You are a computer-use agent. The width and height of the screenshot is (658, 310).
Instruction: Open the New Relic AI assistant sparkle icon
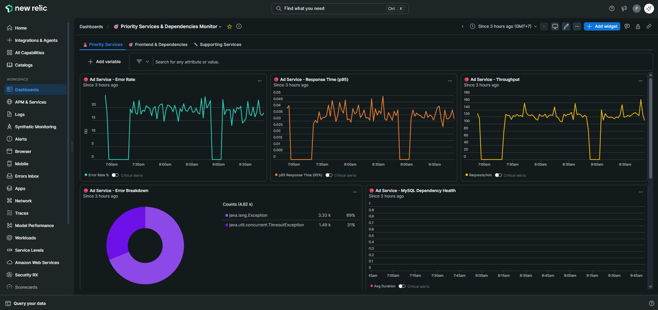649,9
